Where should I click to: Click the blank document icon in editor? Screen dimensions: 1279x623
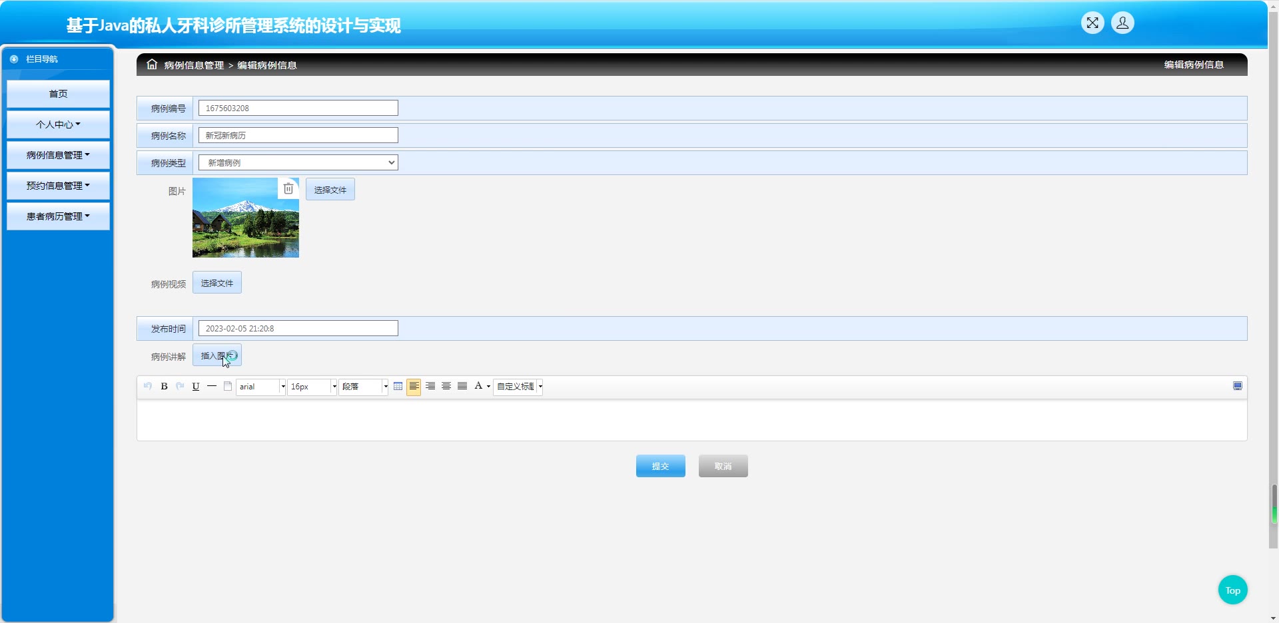[228, 386]
